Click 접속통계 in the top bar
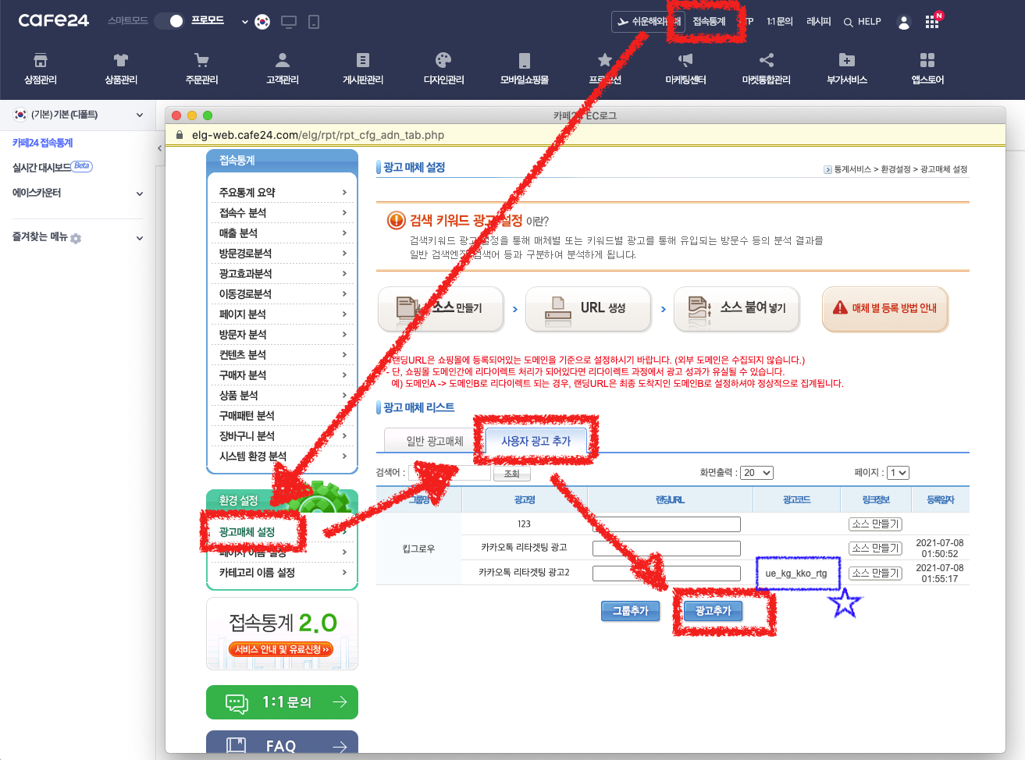This screenshot has height=760, width=1025. [x=709, y=22]
